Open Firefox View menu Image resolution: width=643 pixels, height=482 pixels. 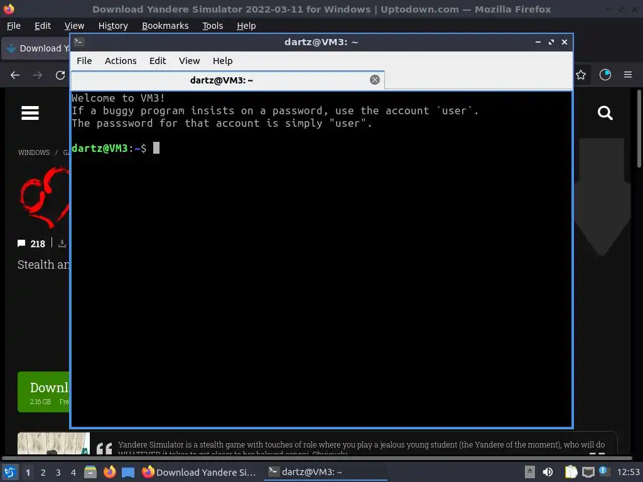tap(74, 26)
